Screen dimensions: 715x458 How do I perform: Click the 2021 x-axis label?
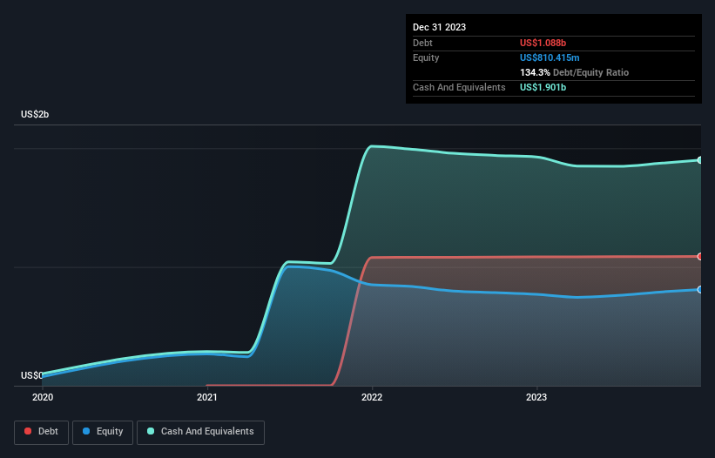(x=207, y=397)
